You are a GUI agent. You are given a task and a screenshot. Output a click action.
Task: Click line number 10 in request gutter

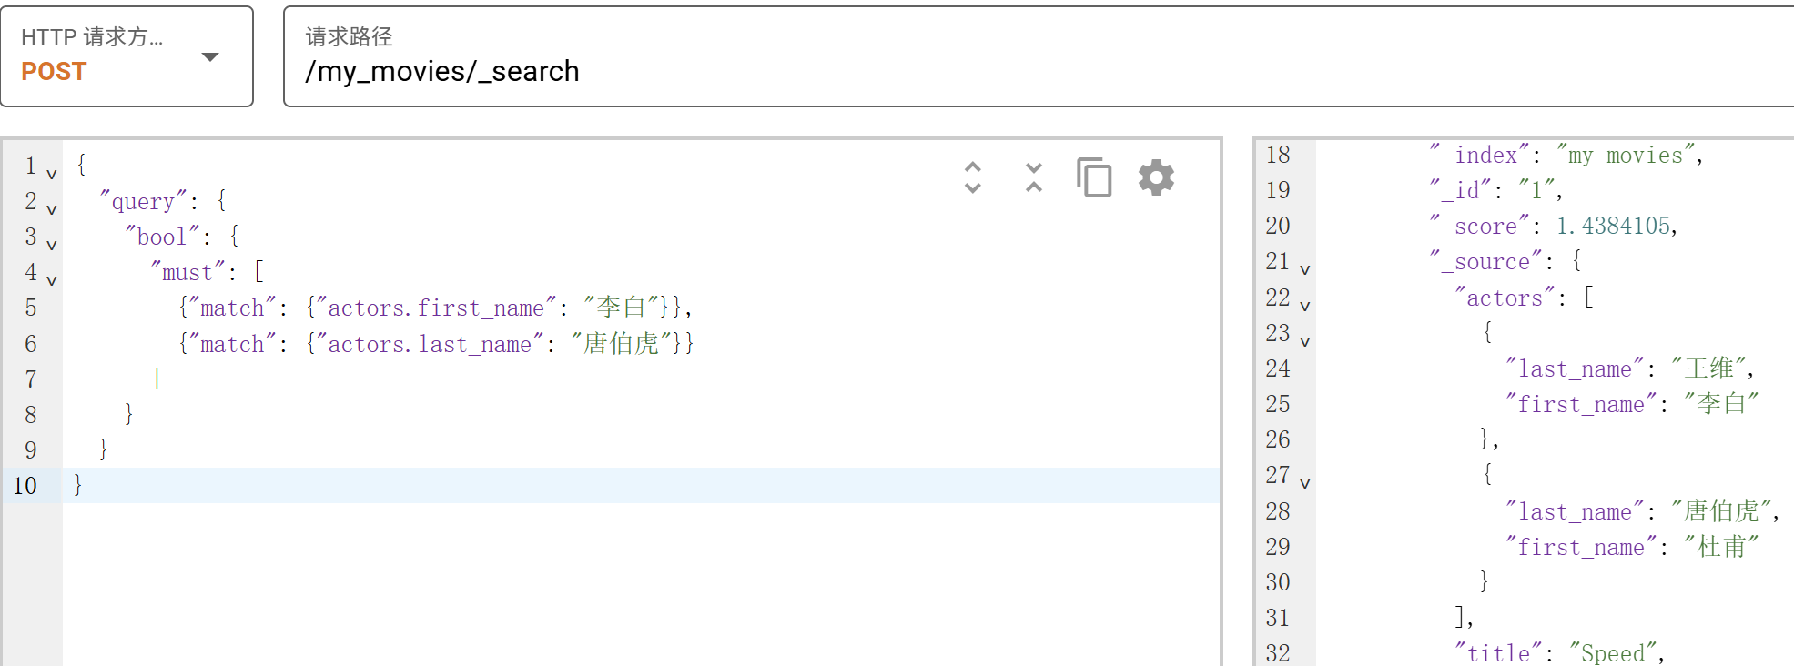(x=25, y=485)
